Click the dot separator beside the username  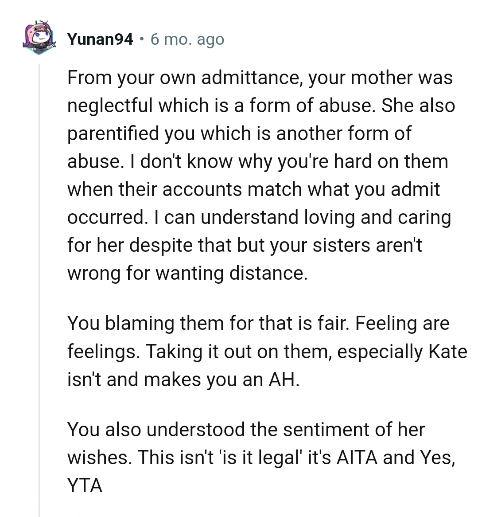(142, 39)
